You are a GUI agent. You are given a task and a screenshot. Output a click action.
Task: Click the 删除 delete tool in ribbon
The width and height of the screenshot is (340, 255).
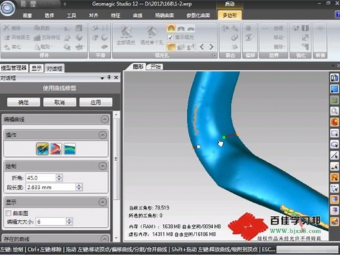coord(12,28)
